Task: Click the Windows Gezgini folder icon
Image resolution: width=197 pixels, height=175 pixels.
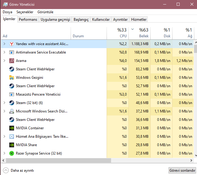Action: click(x=12, y=78)
